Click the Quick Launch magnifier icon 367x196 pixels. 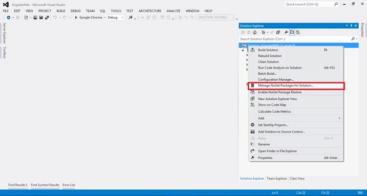coord(336,4)
